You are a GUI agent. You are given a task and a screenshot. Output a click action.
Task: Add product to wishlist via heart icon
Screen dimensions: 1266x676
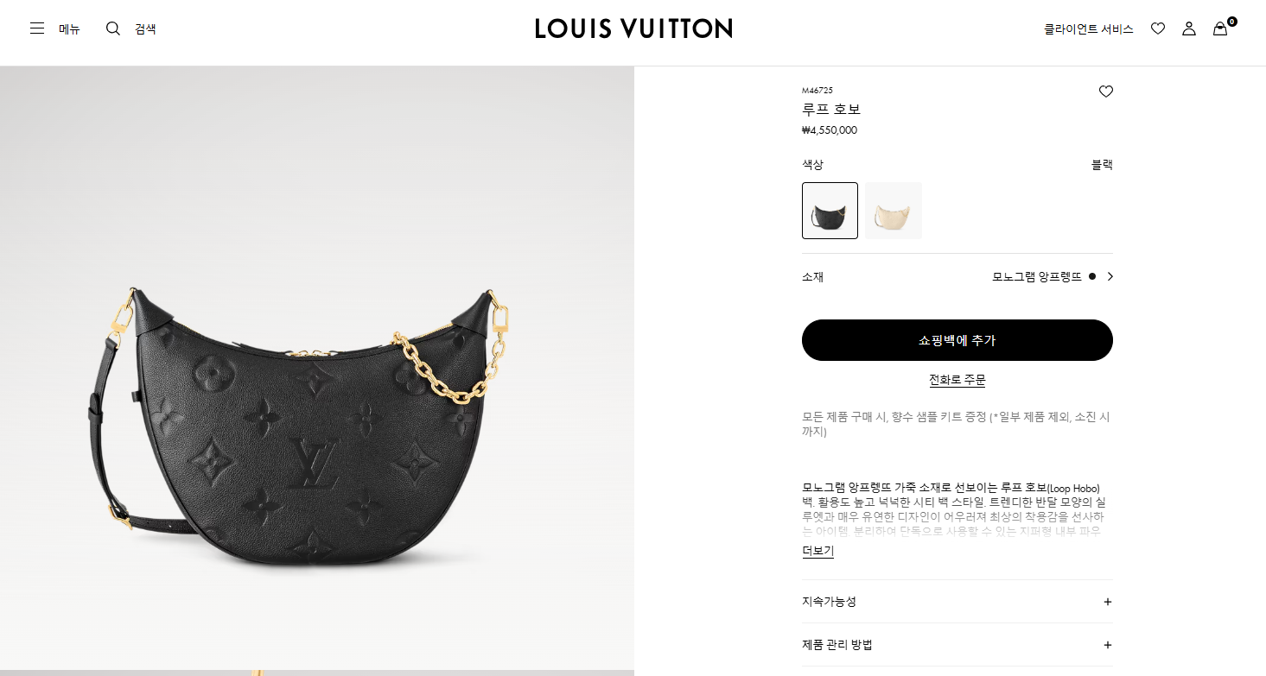click(x=1106, y=92)
